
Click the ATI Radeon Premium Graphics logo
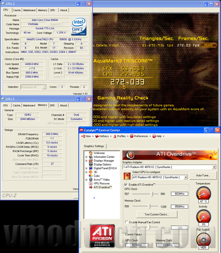click(x=102, y=236)
